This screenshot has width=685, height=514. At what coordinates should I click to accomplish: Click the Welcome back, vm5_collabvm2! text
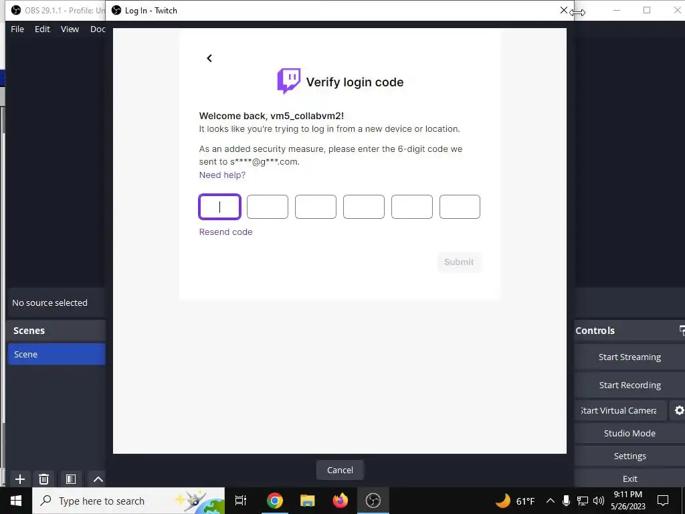click(x=272, y=116)
